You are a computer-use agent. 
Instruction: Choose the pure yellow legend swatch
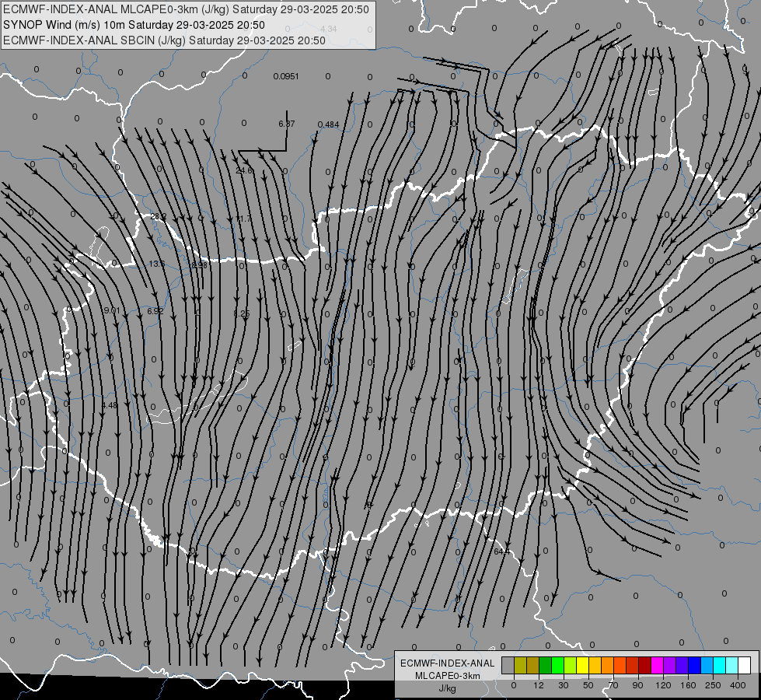point(583,665)
